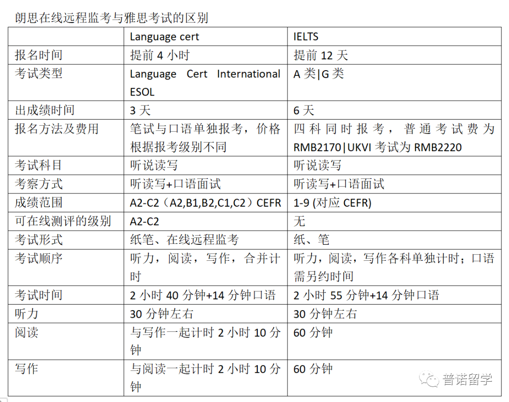The height and width of the screenshot is (402, 509).
Task: Click the cell 'A2-C2（A2,B1,B2,C1,C2）CEFR'
Action: [x=205, y=203]
